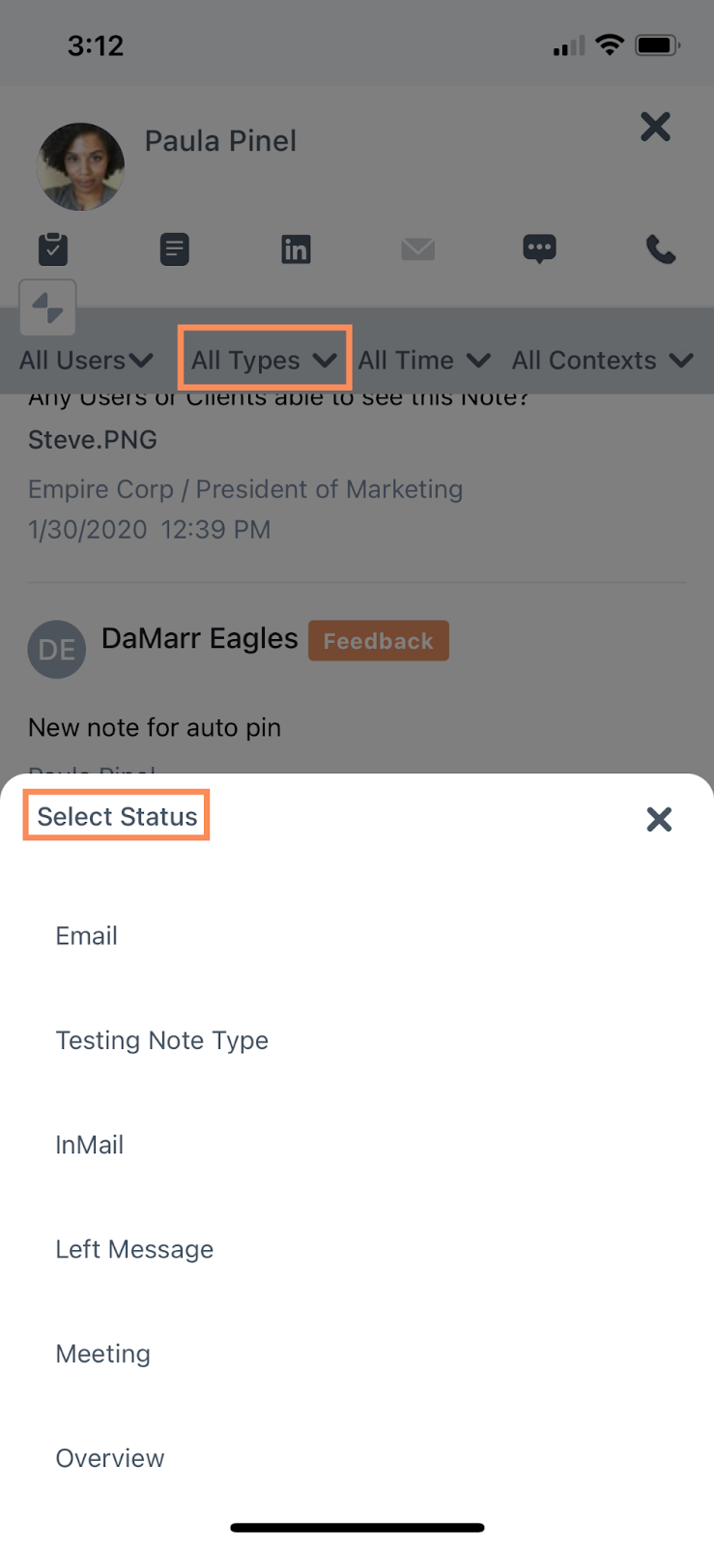
Task: Pick Left Message from the list
Action: click(134, 1249)
